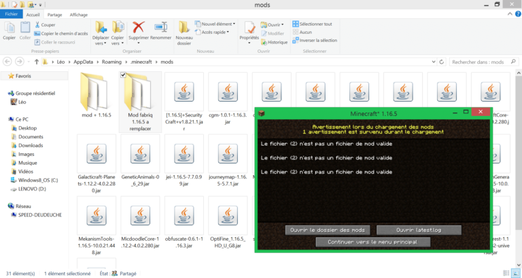Open the Nouvel élément dropdown

pyautogui.click(x=216, y=24)
